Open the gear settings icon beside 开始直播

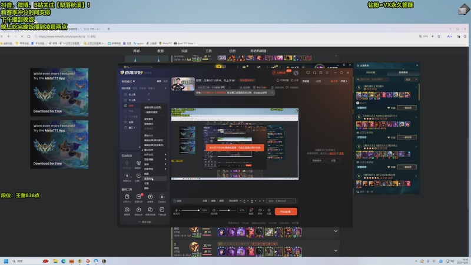pyautogui.click(x=269, y=211)
